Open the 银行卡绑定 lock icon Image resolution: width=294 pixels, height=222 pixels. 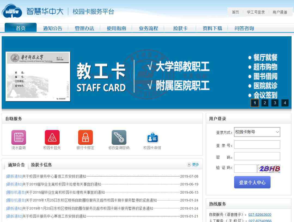point(85,137)
